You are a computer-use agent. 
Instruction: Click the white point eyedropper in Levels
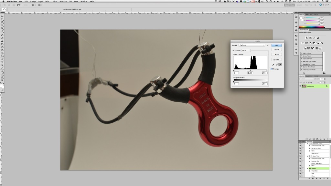(x=280, y=65)
